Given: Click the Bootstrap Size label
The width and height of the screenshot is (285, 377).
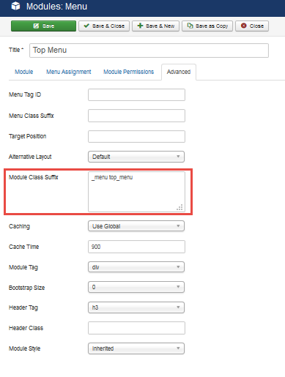Looking at the screenshot, I should point(26,288).
